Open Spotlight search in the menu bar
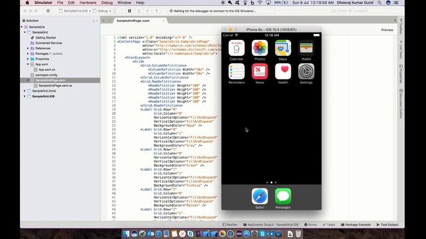426x239 pixels. tap(379, 3)
